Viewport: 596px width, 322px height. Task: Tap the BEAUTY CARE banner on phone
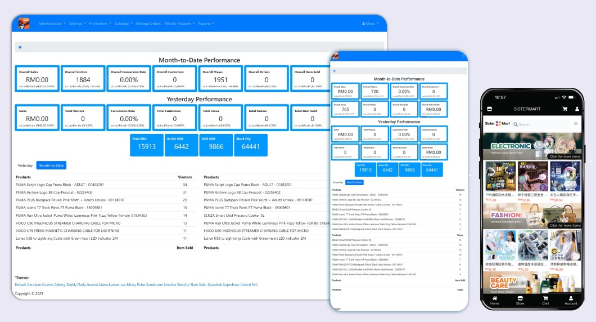tap(532, 283)
